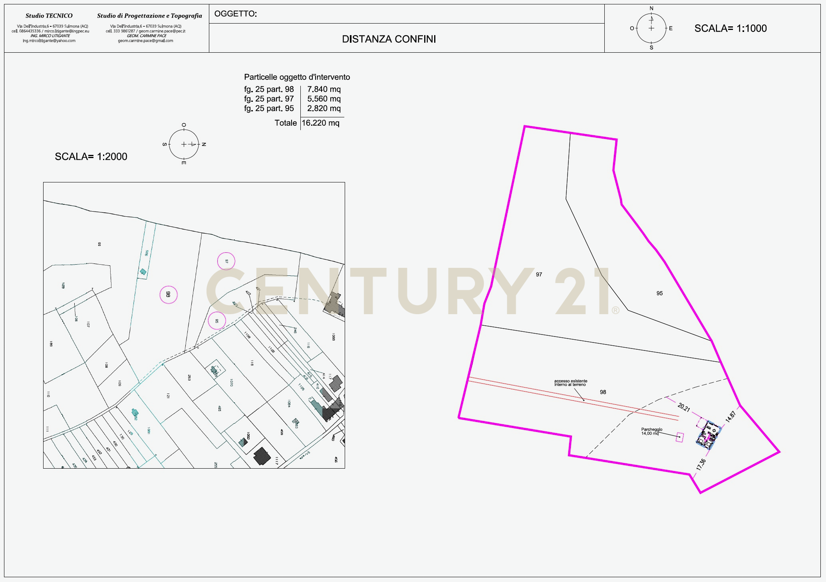Click the "Totale" label

tap(286, 123)
